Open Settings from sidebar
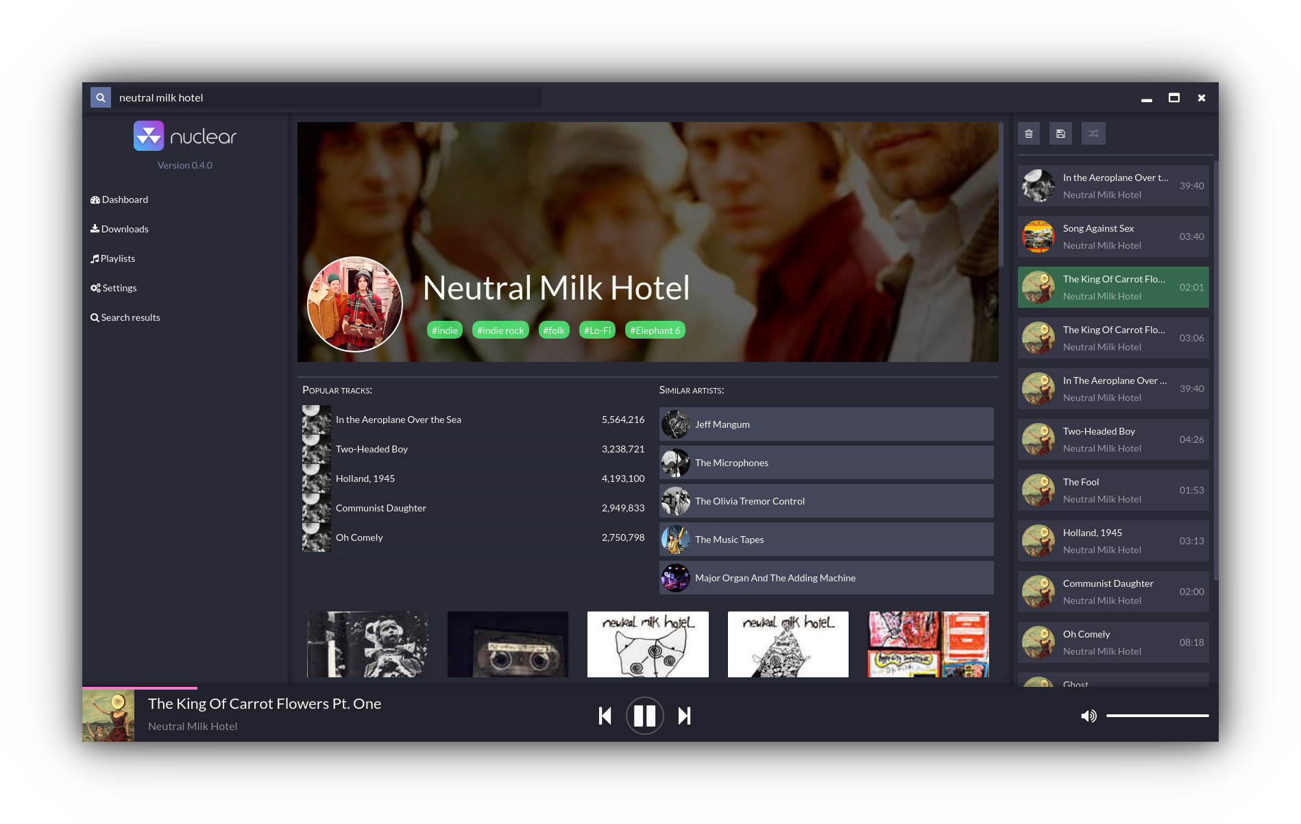The height and width of the screenshot is (824, 1301). click(114, 288)
